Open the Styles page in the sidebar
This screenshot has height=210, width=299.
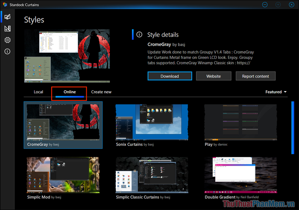[7, 17]
